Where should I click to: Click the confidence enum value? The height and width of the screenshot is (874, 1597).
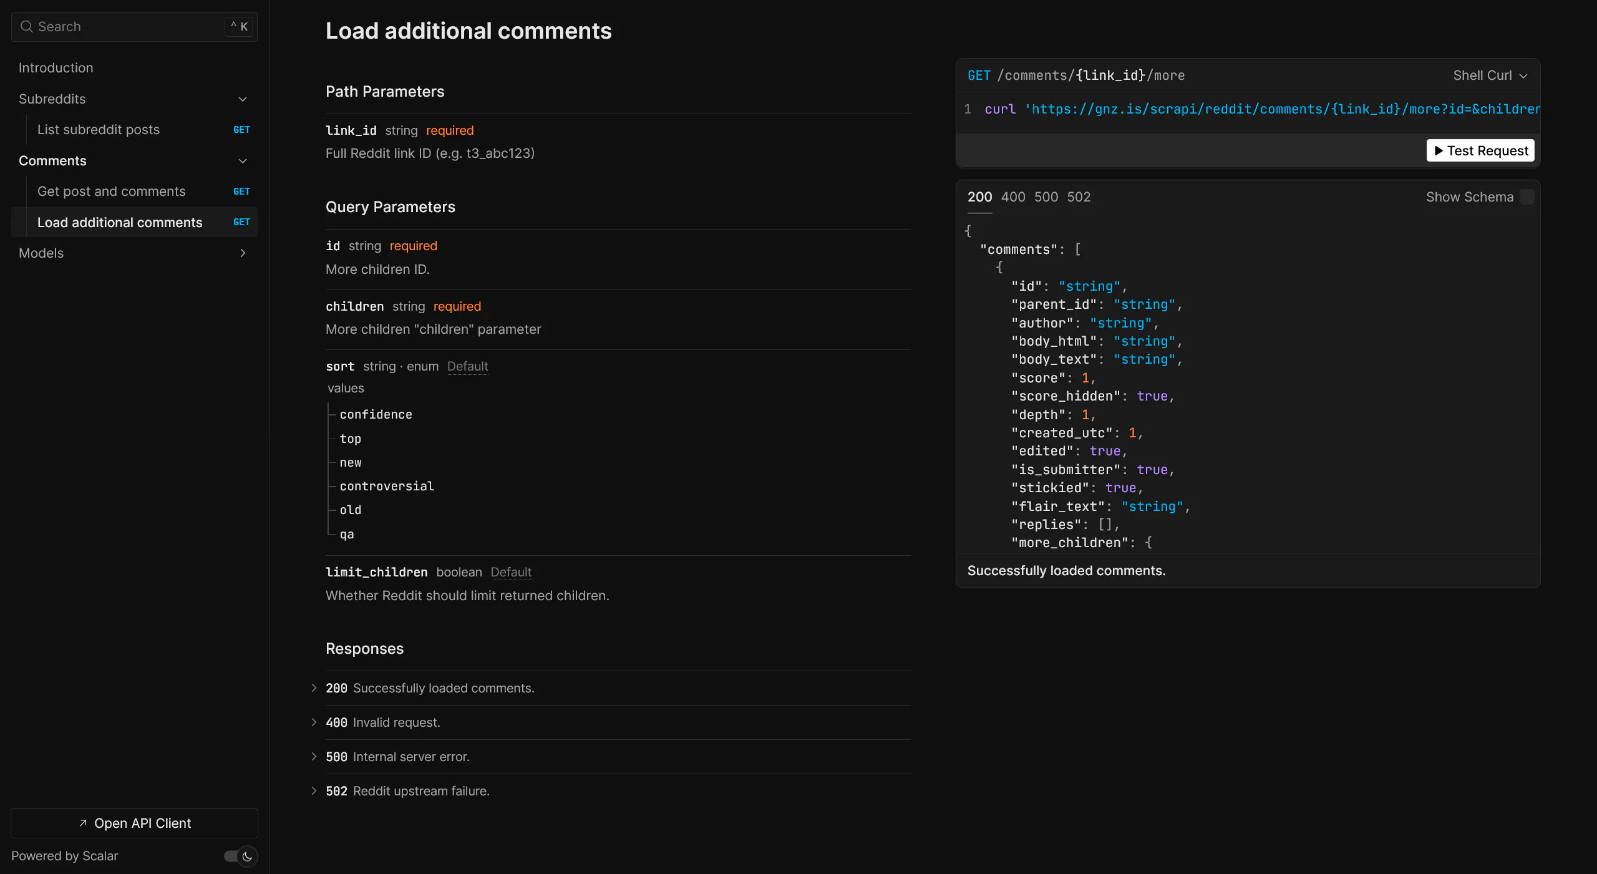point(376,415)
